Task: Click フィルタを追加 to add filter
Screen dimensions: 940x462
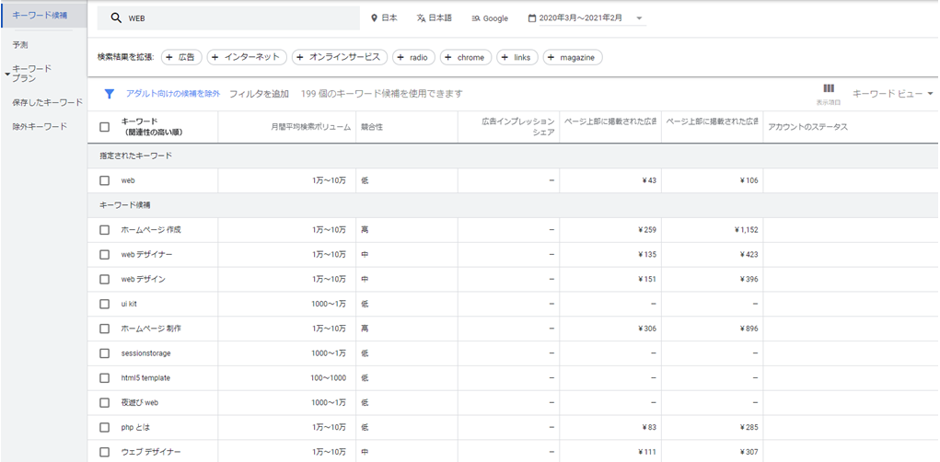Action: [259, 94]
